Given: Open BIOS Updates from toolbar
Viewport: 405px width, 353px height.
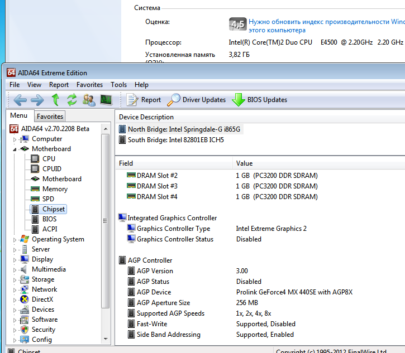Looking at the screenshot, I should [260, 100].
